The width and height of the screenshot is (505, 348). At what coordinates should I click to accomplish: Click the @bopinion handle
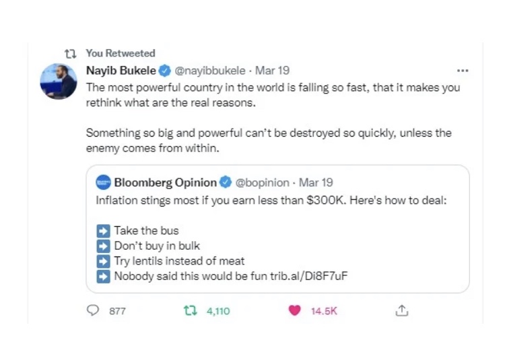click(x=262, y=182)
